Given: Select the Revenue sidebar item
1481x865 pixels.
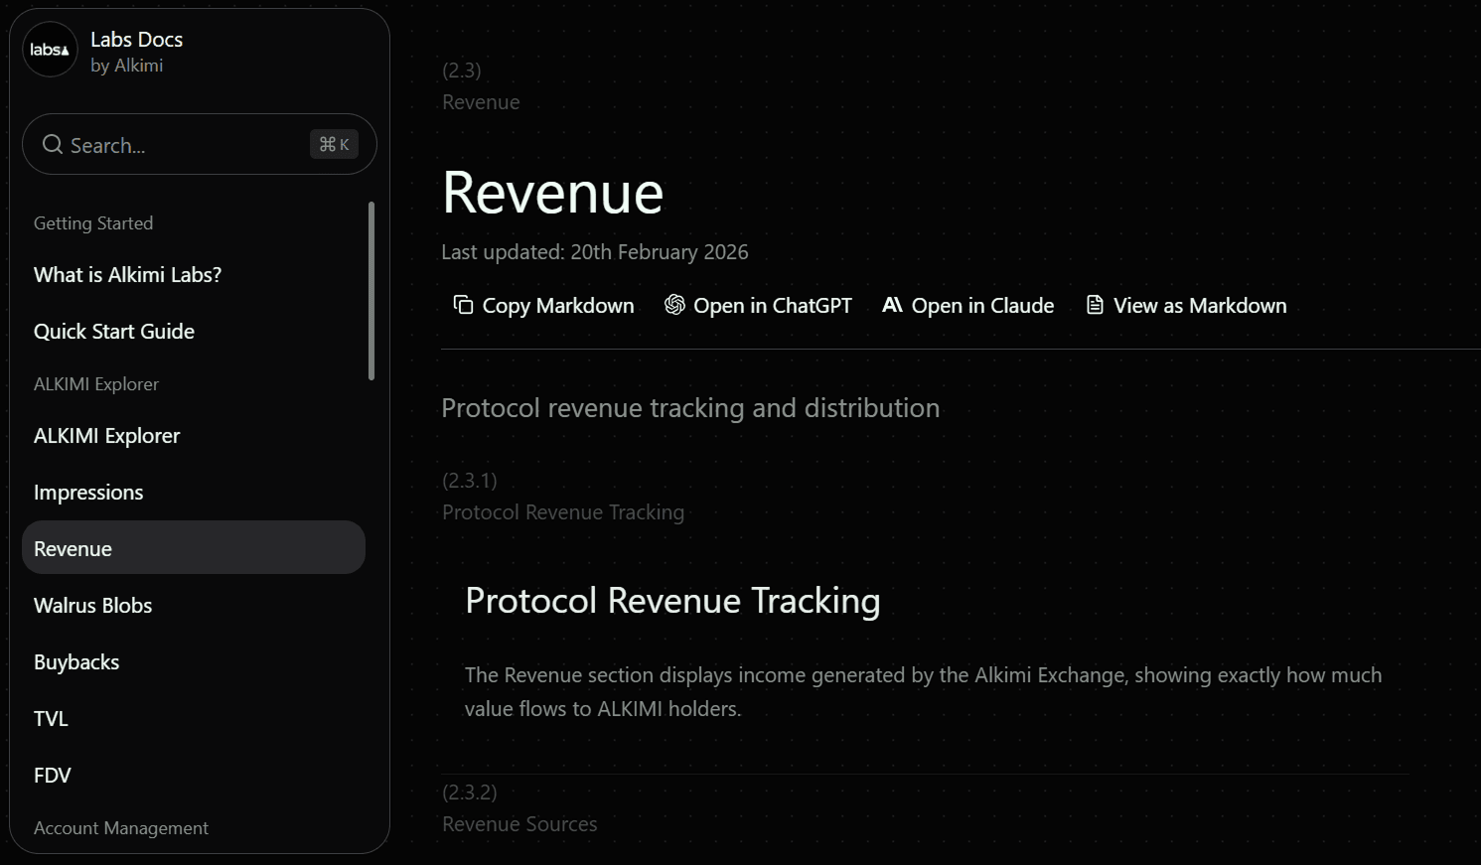Looking at the screenshot, I should [x=194, y=547].
